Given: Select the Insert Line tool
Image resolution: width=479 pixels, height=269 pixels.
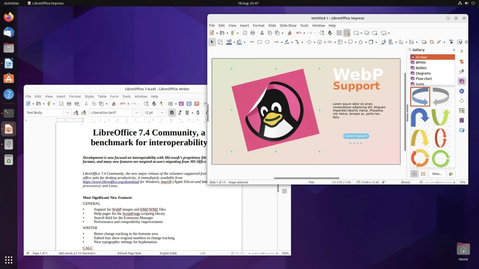Looking at the screenshot, I should pyautogui.click(x=251, y=42).
